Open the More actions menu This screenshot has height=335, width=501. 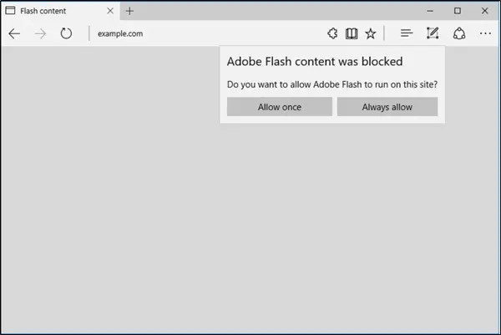[x=485, y=33]
